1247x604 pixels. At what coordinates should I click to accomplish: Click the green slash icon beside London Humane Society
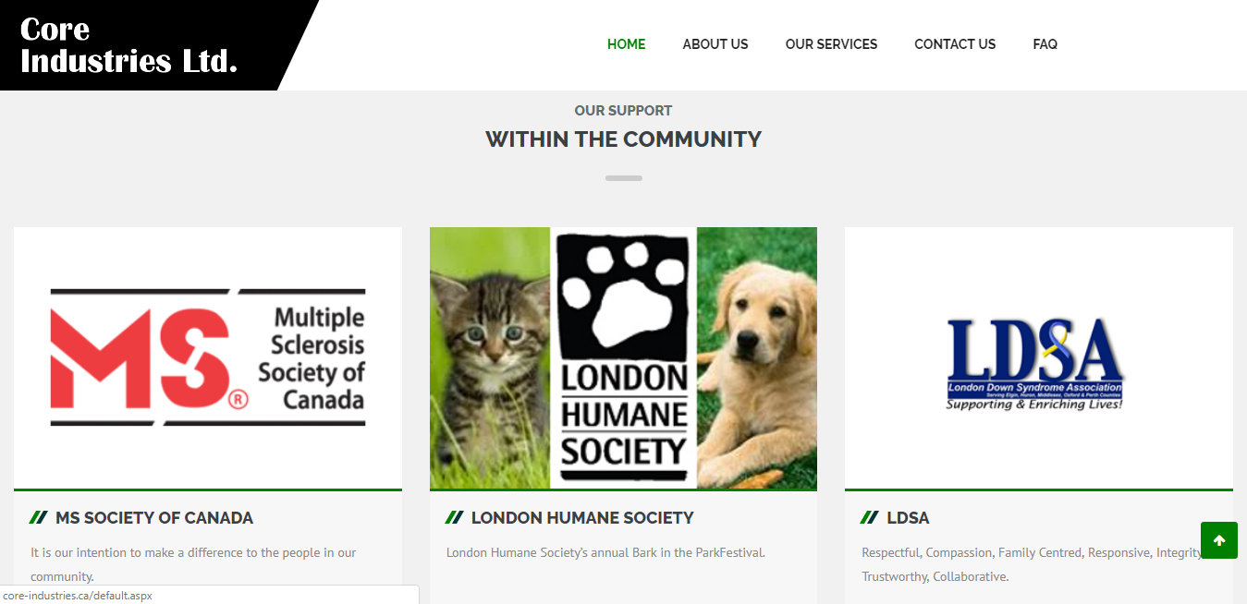(x=454, y=518)
